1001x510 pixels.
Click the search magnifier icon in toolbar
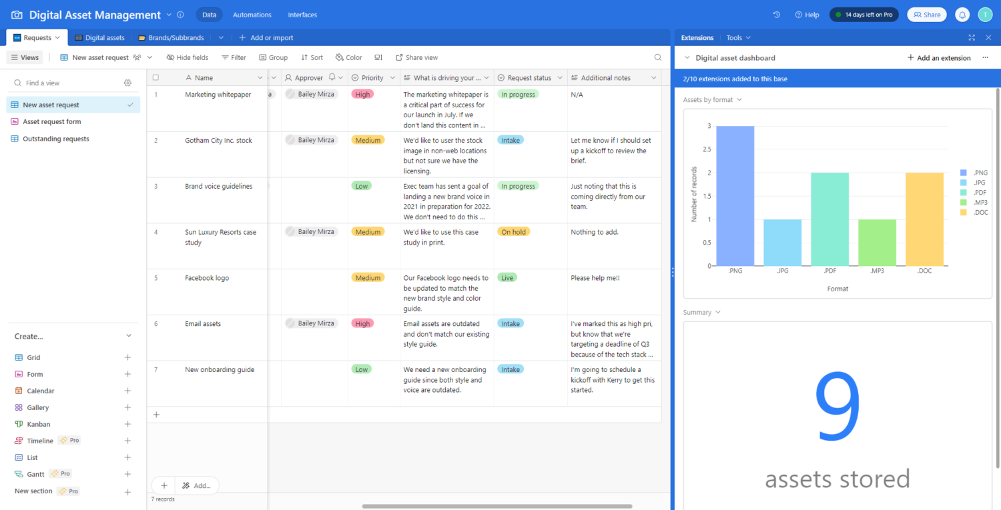coord(658,57)
